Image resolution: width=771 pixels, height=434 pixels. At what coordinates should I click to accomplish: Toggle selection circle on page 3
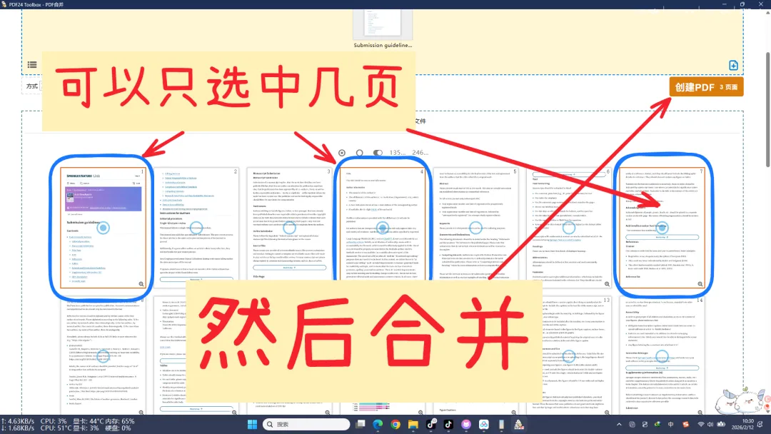[x=290, y=228]
